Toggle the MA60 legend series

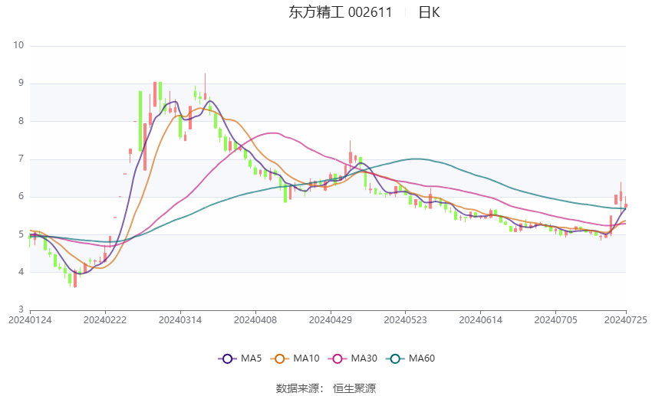(410, 358)
